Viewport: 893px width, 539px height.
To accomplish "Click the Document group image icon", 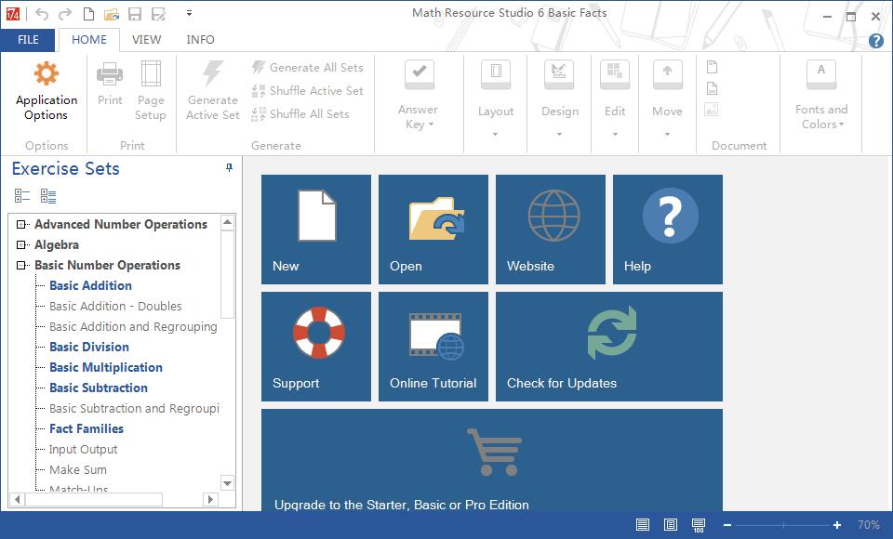I will [712, 110].
